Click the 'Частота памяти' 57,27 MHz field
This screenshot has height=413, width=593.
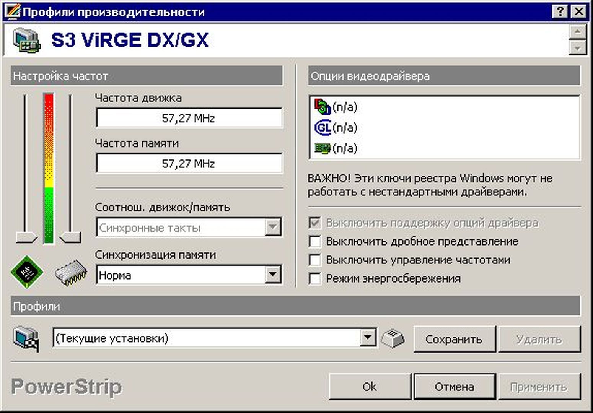[189, 163]
